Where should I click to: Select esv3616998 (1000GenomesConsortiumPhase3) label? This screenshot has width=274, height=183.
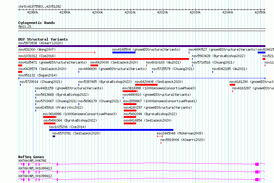159,88
